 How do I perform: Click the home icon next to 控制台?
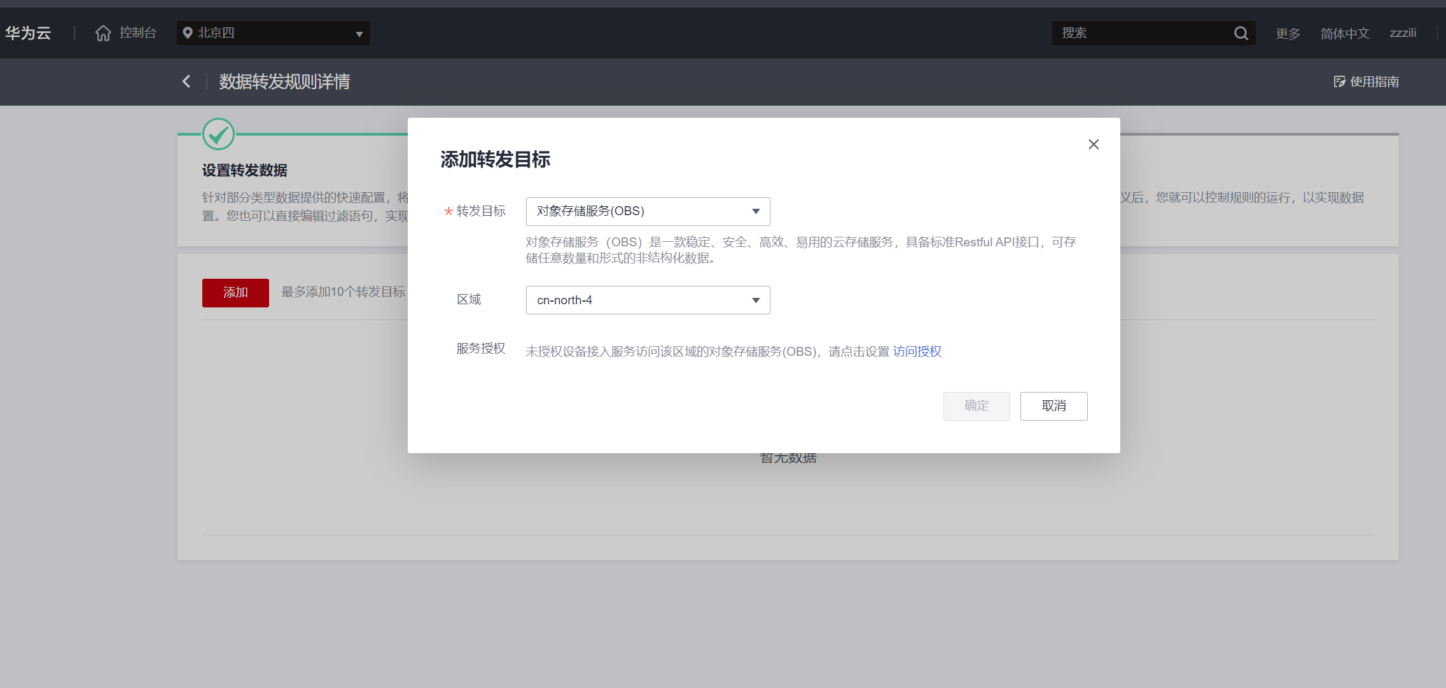[x=103, y=33]
